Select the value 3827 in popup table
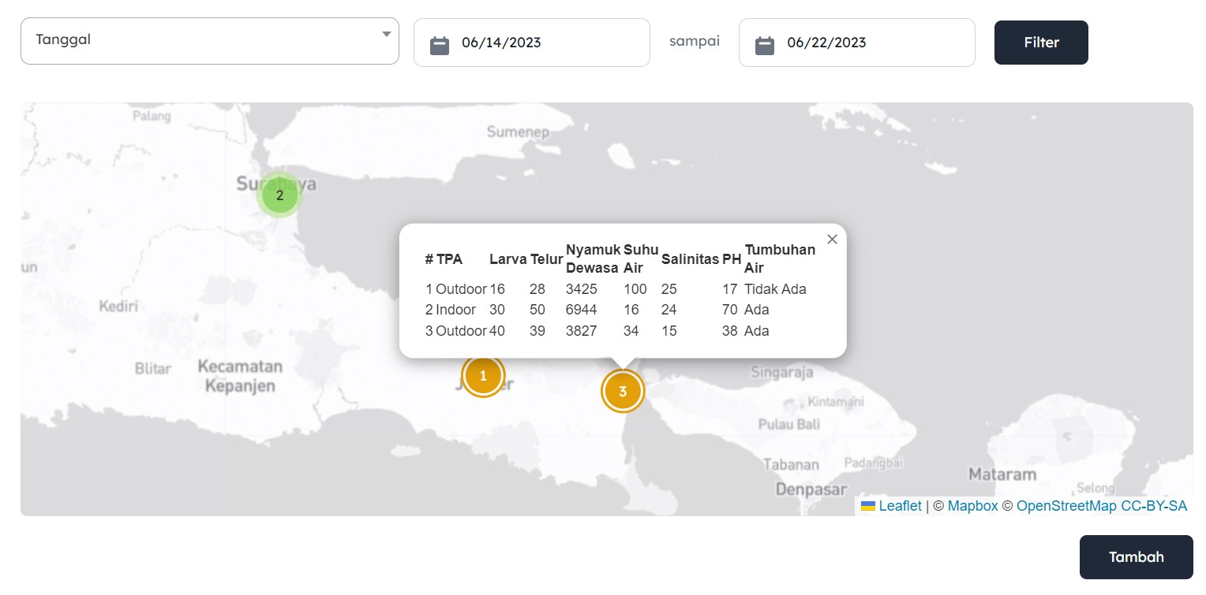This screenshot has height=595, width=1206. click(x=582, y=331)
